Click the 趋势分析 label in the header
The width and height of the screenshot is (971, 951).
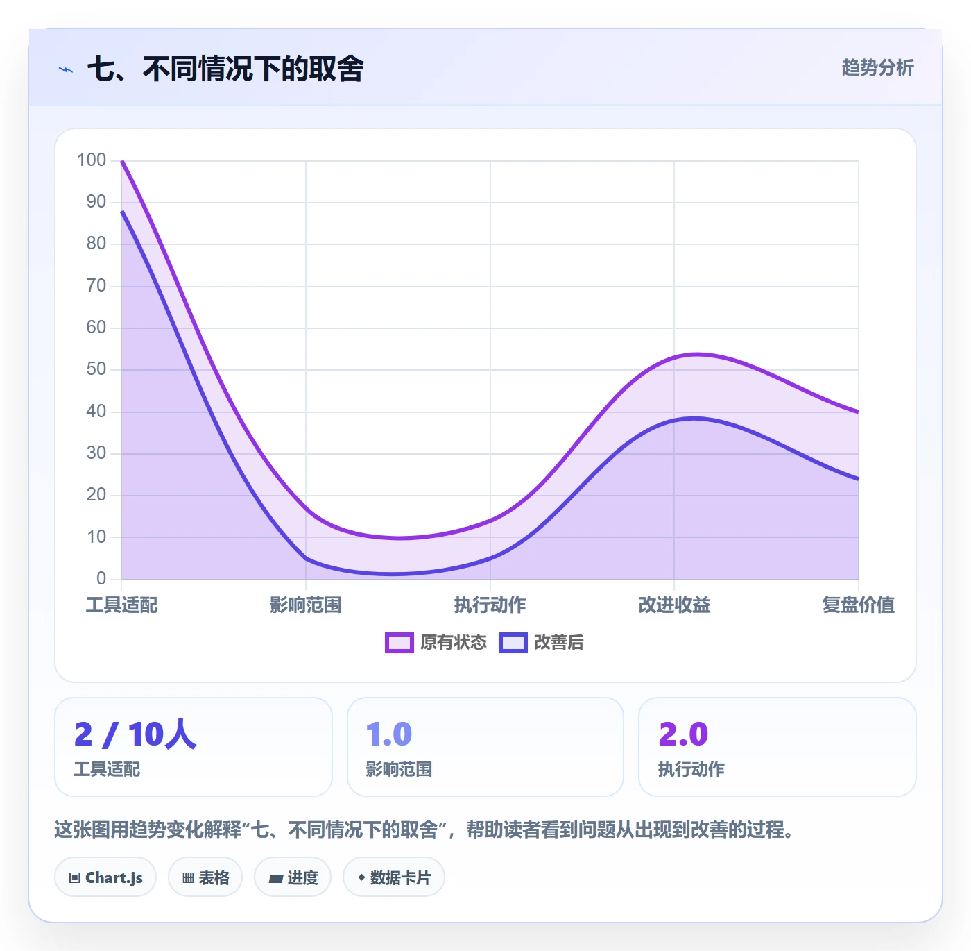point(877,67)
